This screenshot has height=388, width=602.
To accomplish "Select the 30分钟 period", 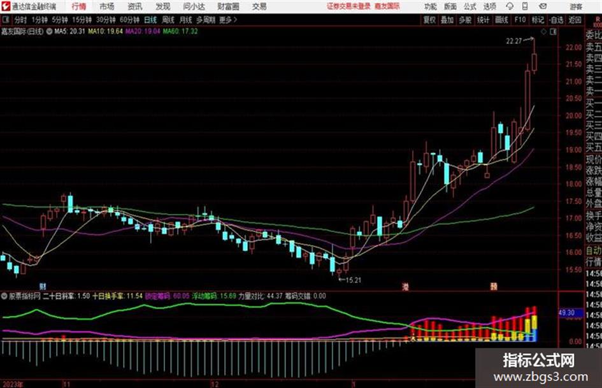I will click(106, 20).
